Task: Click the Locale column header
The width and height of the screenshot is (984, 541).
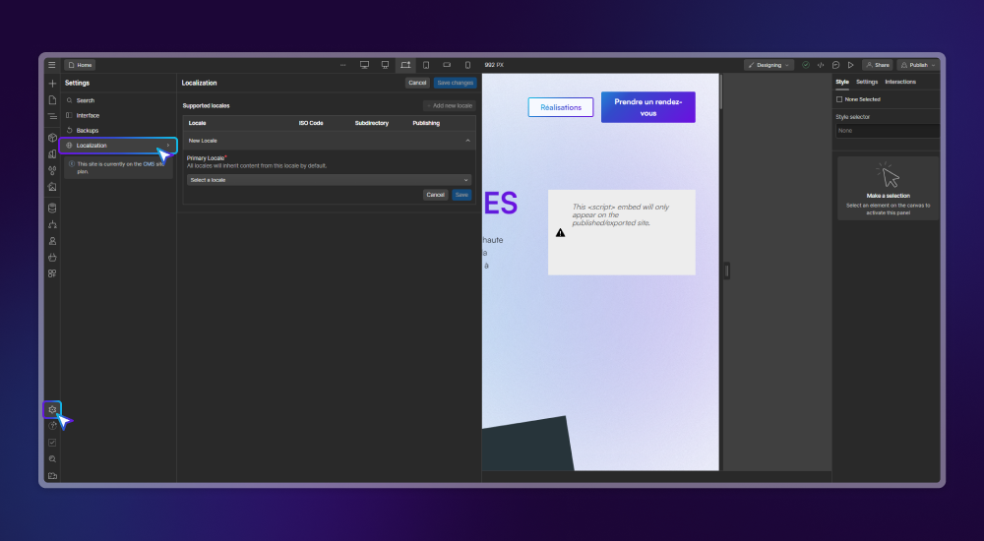Action: click(197, 123)
